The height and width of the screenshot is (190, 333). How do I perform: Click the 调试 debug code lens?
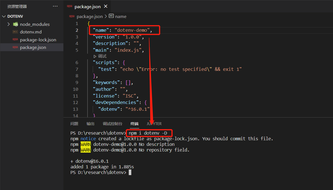102,56
